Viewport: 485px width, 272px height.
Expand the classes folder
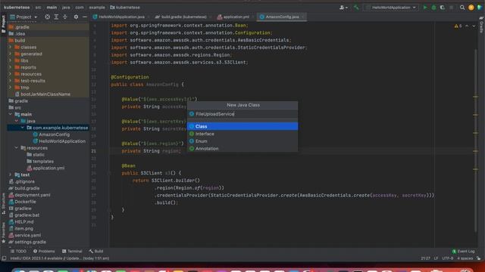(10, 47)
